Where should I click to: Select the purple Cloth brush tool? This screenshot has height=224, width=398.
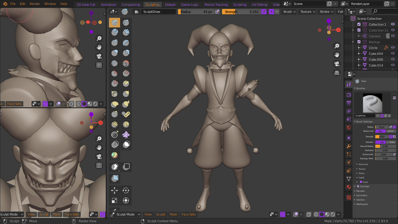click(x=126, y=135)
